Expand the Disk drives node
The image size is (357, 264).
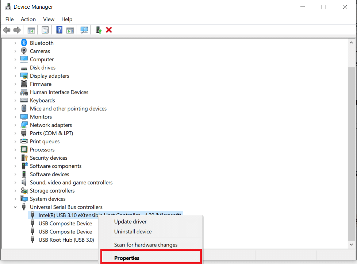15,67
